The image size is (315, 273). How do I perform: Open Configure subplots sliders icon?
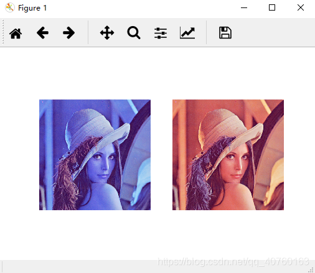[161, 33]
